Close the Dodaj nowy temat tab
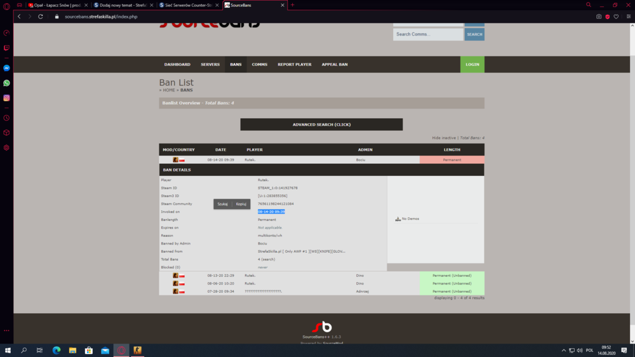Image resolution: width=635 pixels, height=357 pixels. point(152,5)
